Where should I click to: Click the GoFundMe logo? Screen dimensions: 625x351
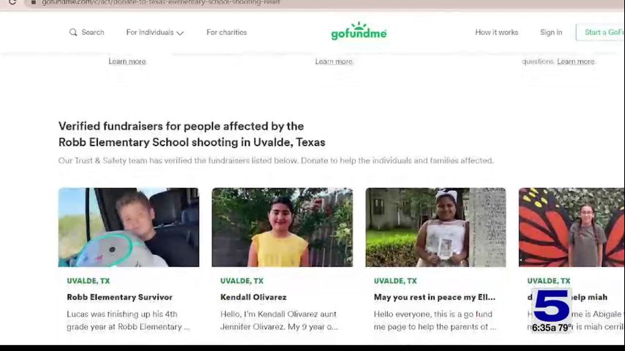(x=359, y=31)
